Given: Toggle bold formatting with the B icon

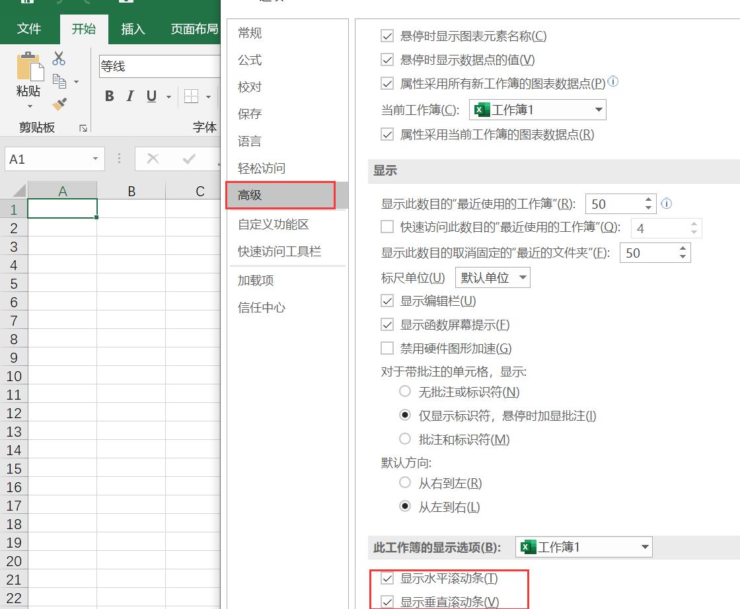Looking at the screenshot, I should 109,96.
